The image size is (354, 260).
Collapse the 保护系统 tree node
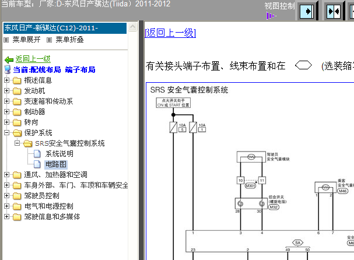pyautogui.click(x=7, y=133)
